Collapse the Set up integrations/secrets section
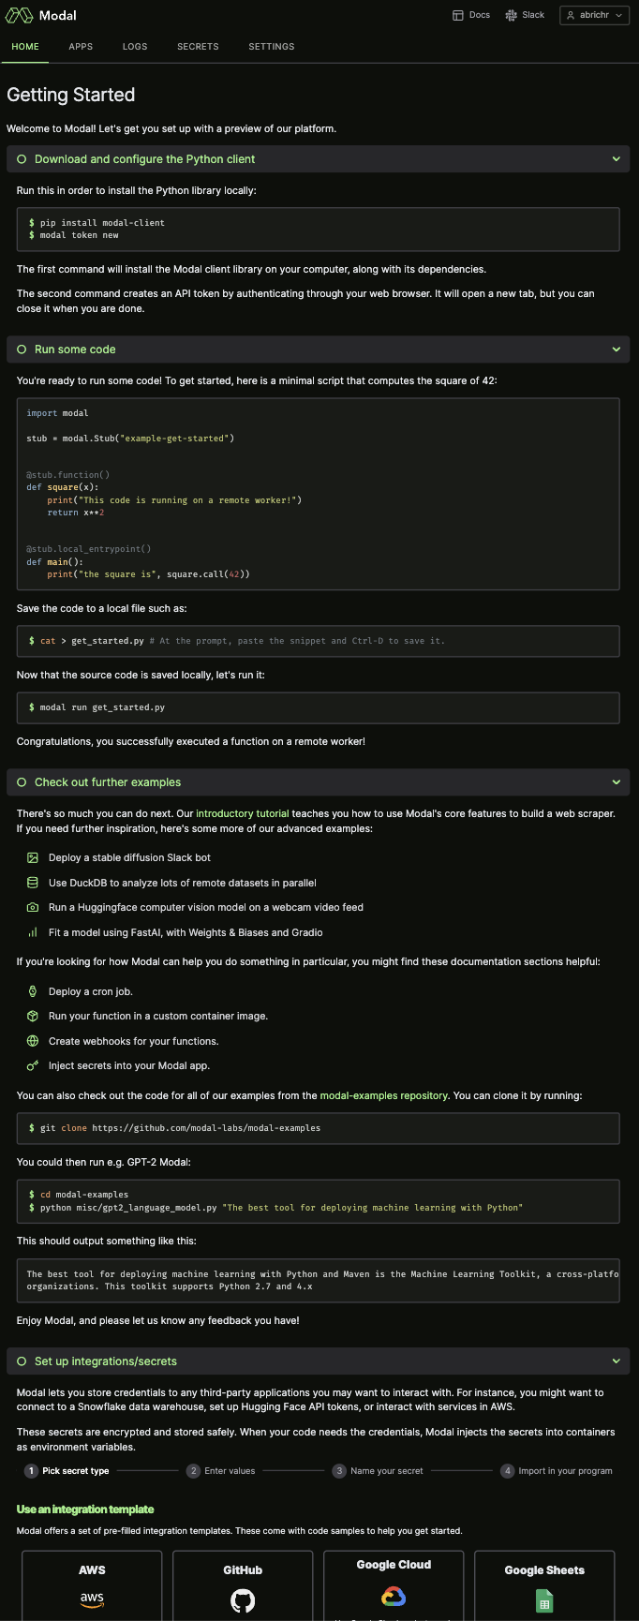Screen dimensions: 639x1621 tap(617, 1361)
